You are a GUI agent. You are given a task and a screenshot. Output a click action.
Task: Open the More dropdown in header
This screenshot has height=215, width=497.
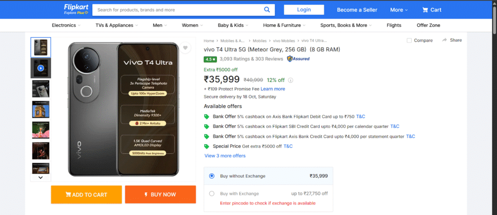point(399,10)
